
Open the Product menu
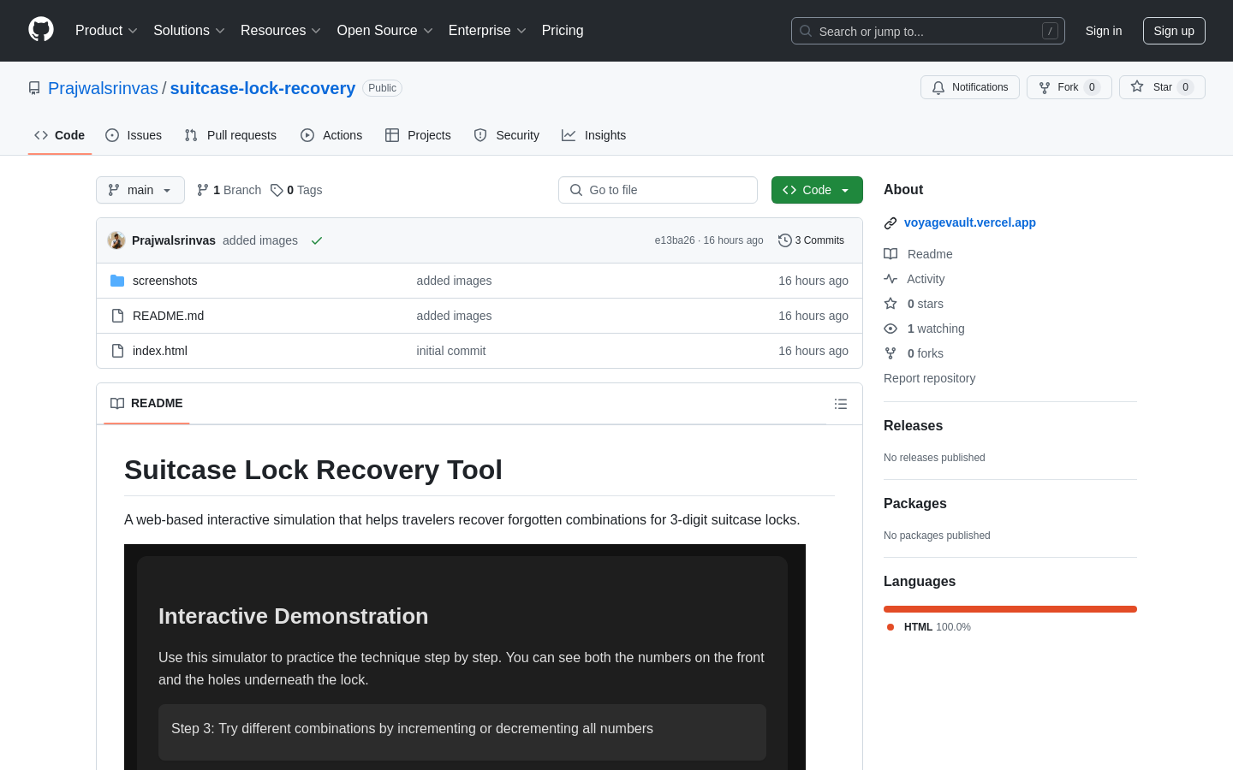106,31
